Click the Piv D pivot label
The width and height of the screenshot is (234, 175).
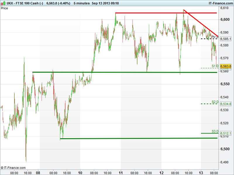[x=215, y=37]
